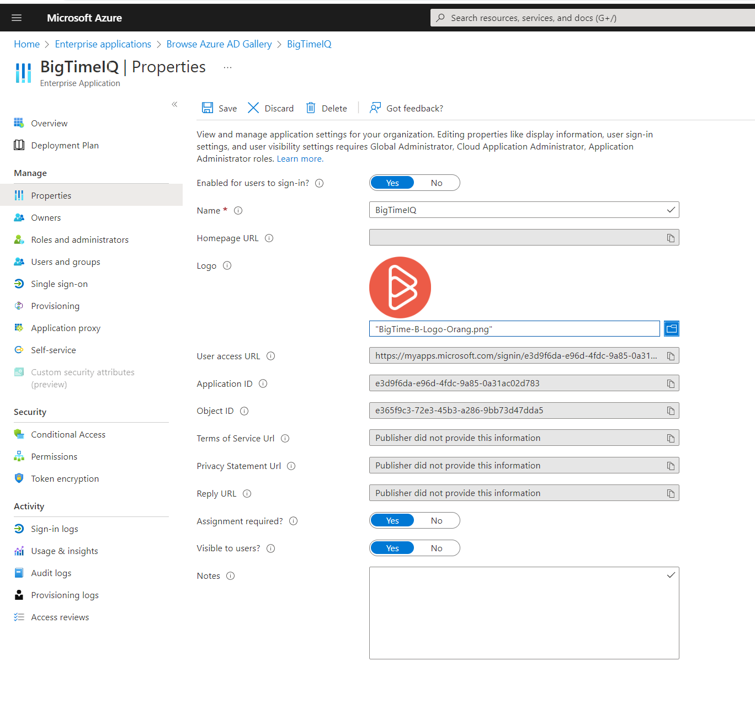
Task: Set Visible to users to Yes
Action: pyautogui.click(x=392, y=548)
